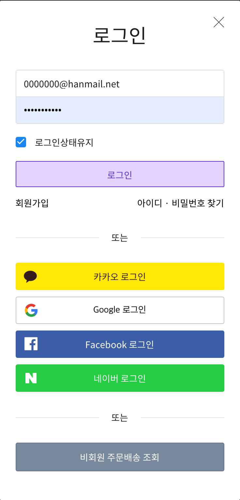The image size is (240, 500).
Task: Click the Naver N logo icon
Action: pos(31,378)
